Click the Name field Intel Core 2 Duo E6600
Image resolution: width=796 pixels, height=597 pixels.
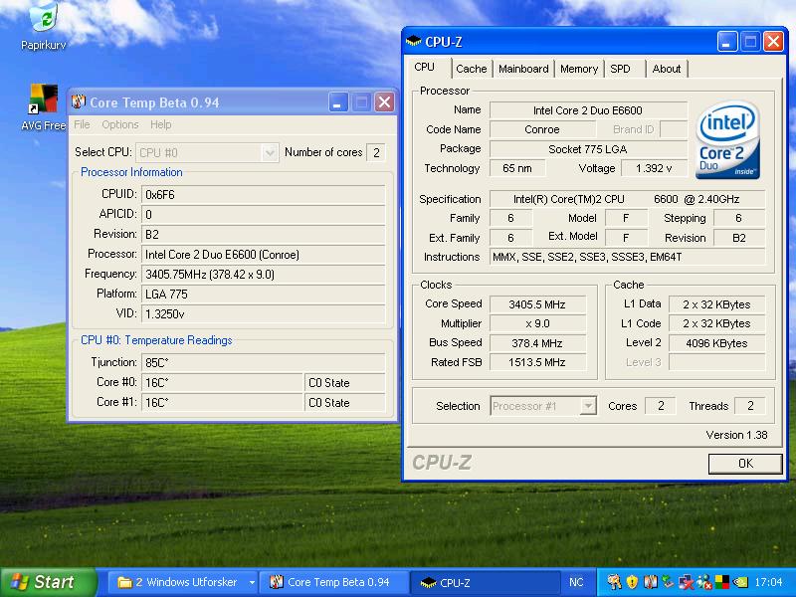[x=588, y=110]
